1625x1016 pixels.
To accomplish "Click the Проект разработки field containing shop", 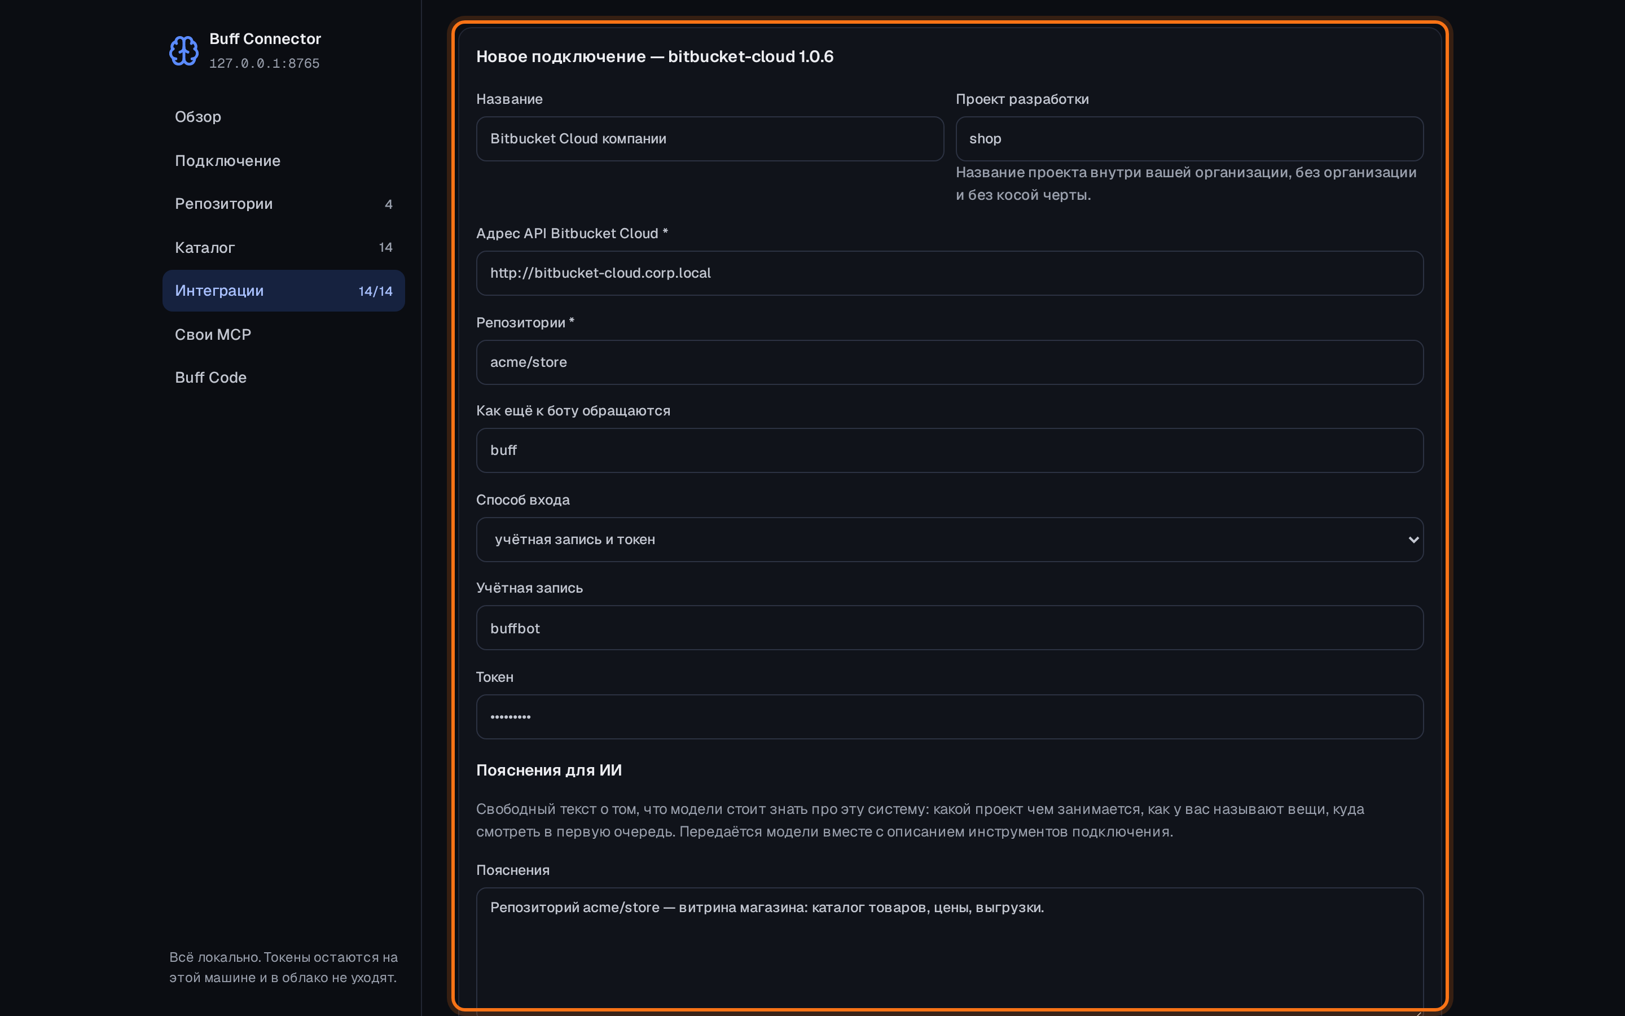I will (1189, 139).
